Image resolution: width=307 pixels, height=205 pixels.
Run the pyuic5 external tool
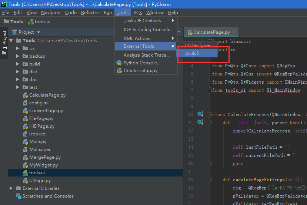(197, 53)
